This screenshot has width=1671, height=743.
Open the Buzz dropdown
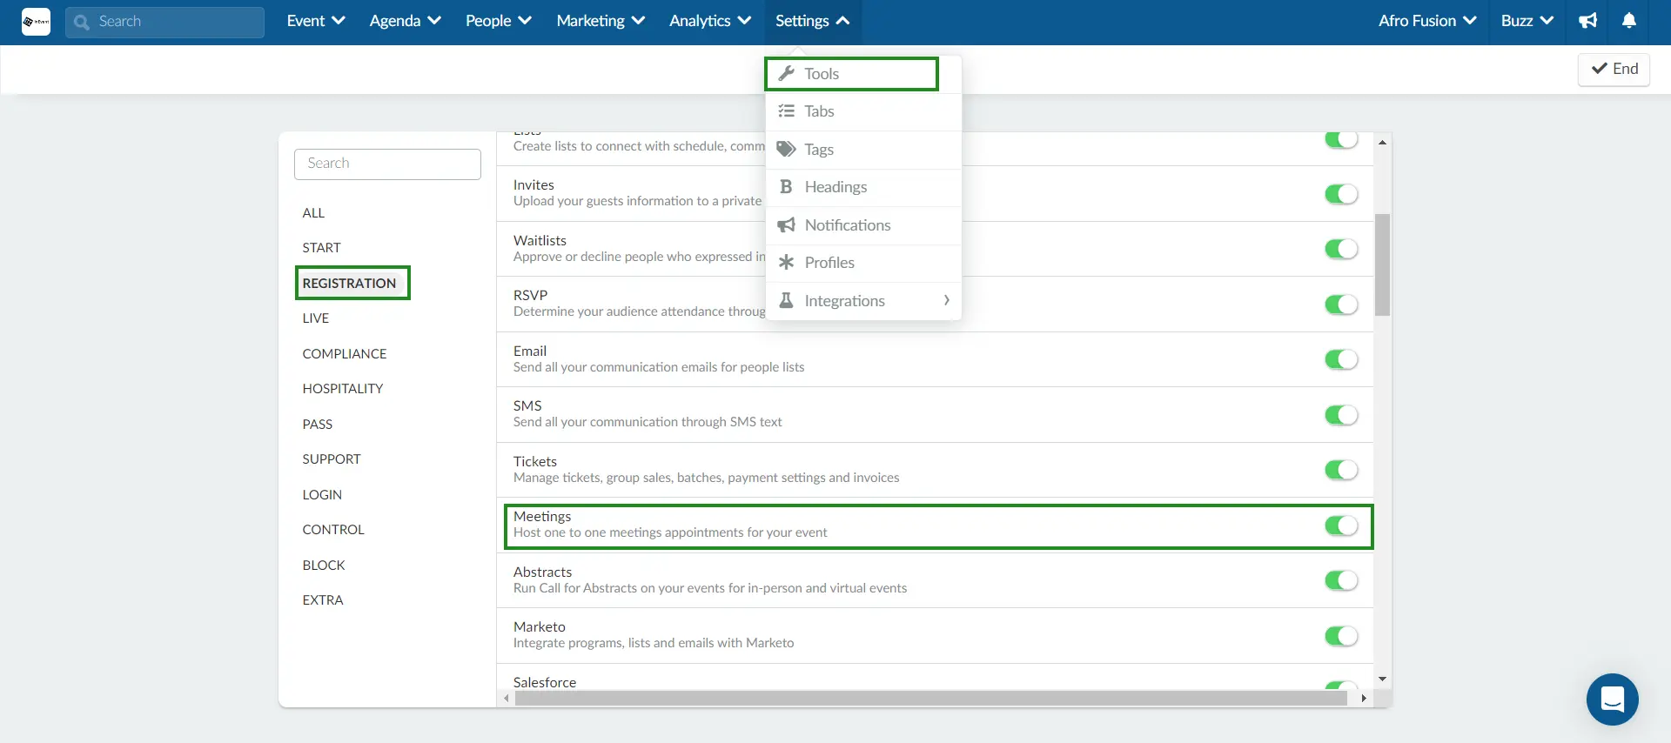click(1527, 21)
